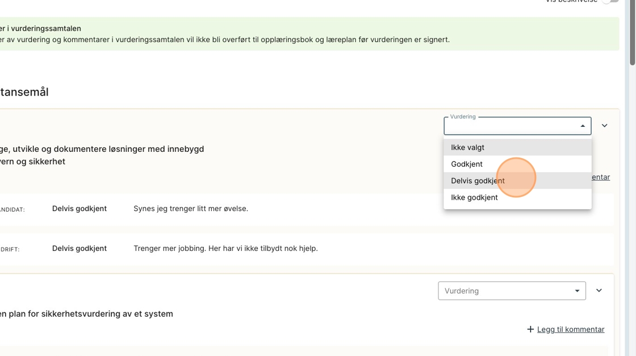This screenshot has height=356, width=636.
Task: Click candidate comment 'Synes jeg trenger litt mer øvelse'
Action: pos(191,209)
